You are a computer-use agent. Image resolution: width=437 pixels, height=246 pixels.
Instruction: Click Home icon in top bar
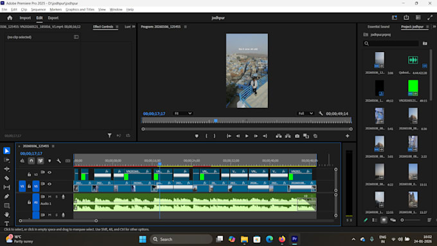10,18
